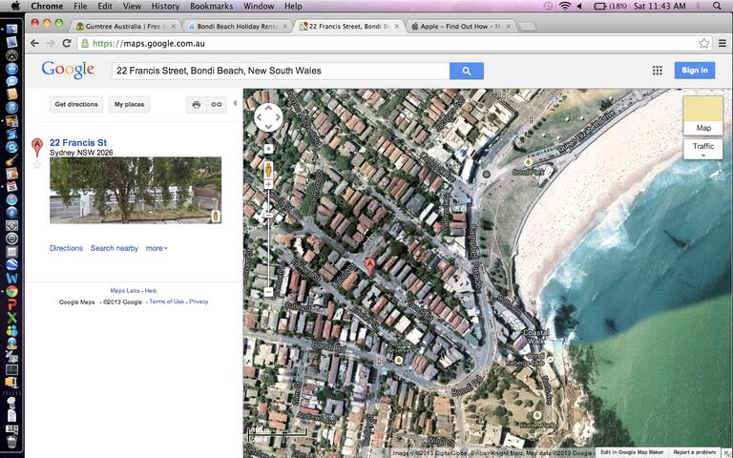Switch to the Bondi Beach Holiday Rentals tab
Viewport: 733px width, 458px height.
[238, 26]
